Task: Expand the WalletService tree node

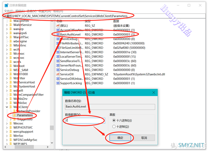Action: click(x=7, y=25)
